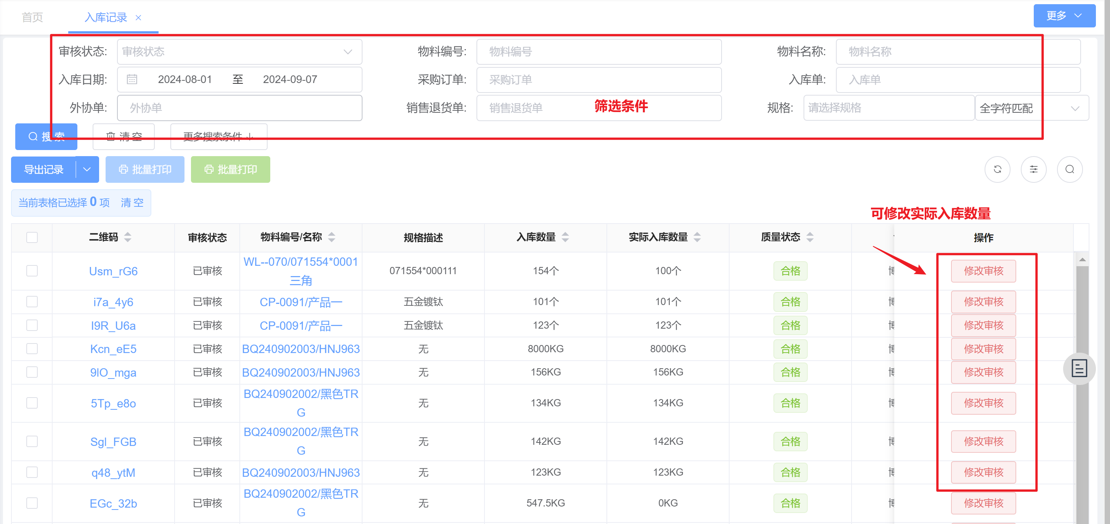The height and width of the screenshot is (524, 1110).
Task: Open the 审核状态 dropdown
Action: (x=240, y=52)
